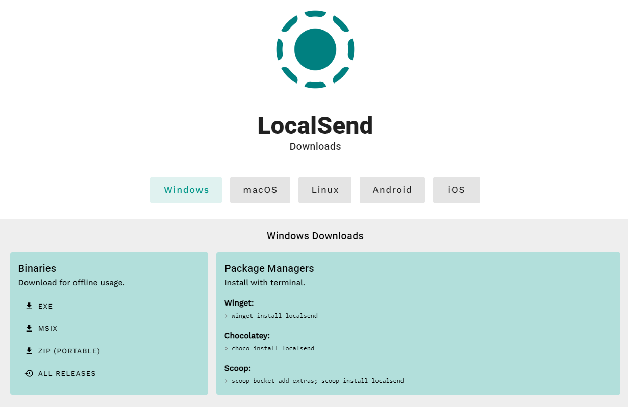This screenshot has width=628, height=414.
Task: Click the download icon beside MSIX
Action: 29,328
